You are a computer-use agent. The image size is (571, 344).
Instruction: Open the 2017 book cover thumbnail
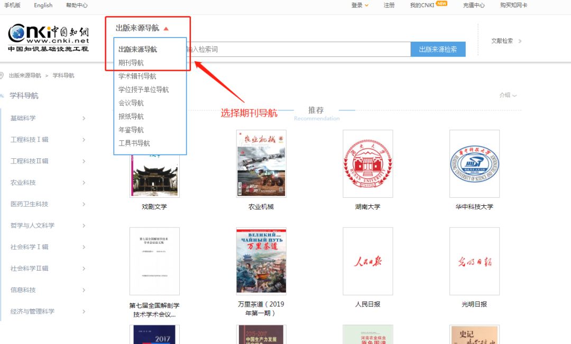point(154,335)
